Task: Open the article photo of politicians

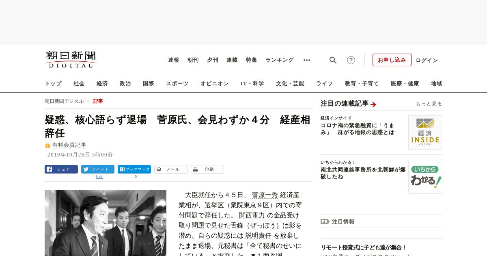Action: pos(106,223)
